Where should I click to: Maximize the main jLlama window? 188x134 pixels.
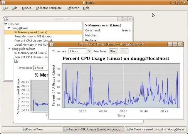(x=179, y=3)
